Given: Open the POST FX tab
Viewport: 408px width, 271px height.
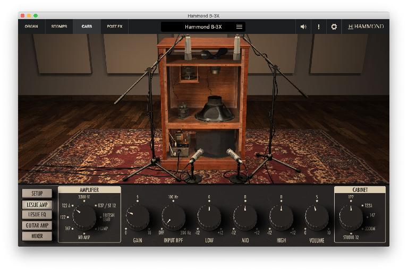Looking at the screenshot, I should (x=115, y=27).
